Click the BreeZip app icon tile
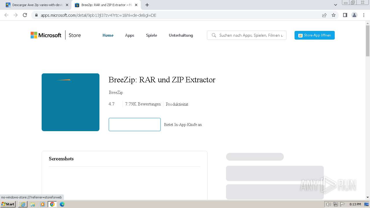The image size is (370, 208). pos(71,102)
